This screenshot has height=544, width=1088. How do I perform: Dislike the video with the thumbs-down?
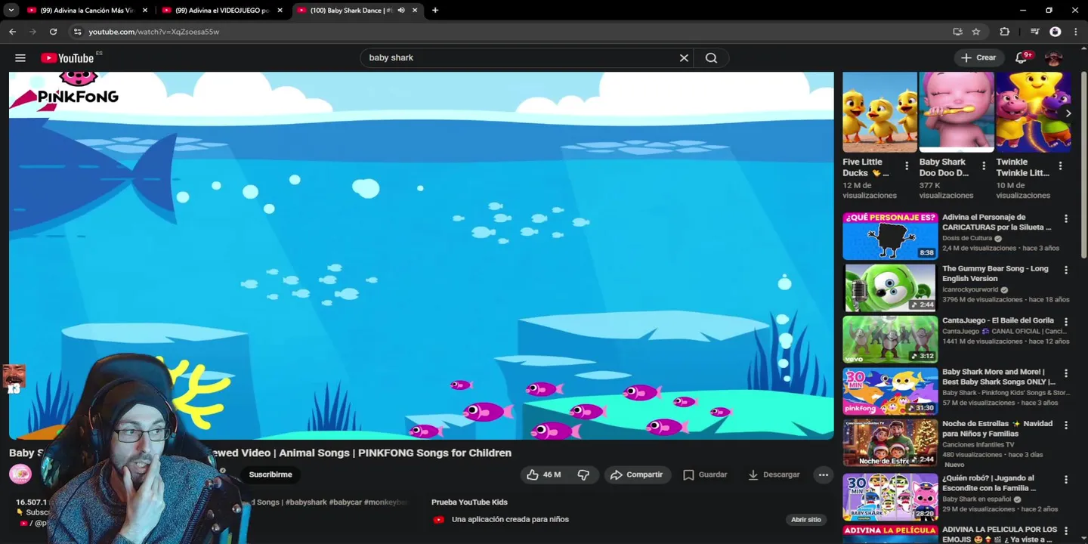pos(583,474)
